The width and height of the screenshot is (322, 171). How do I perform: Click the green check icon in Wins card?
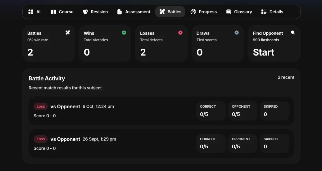(124, 33)
